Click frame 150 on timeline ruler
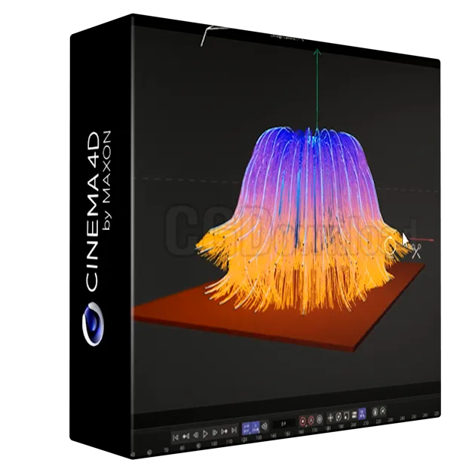Viewport: 475px width, 475px height. (x=287, y=434)
